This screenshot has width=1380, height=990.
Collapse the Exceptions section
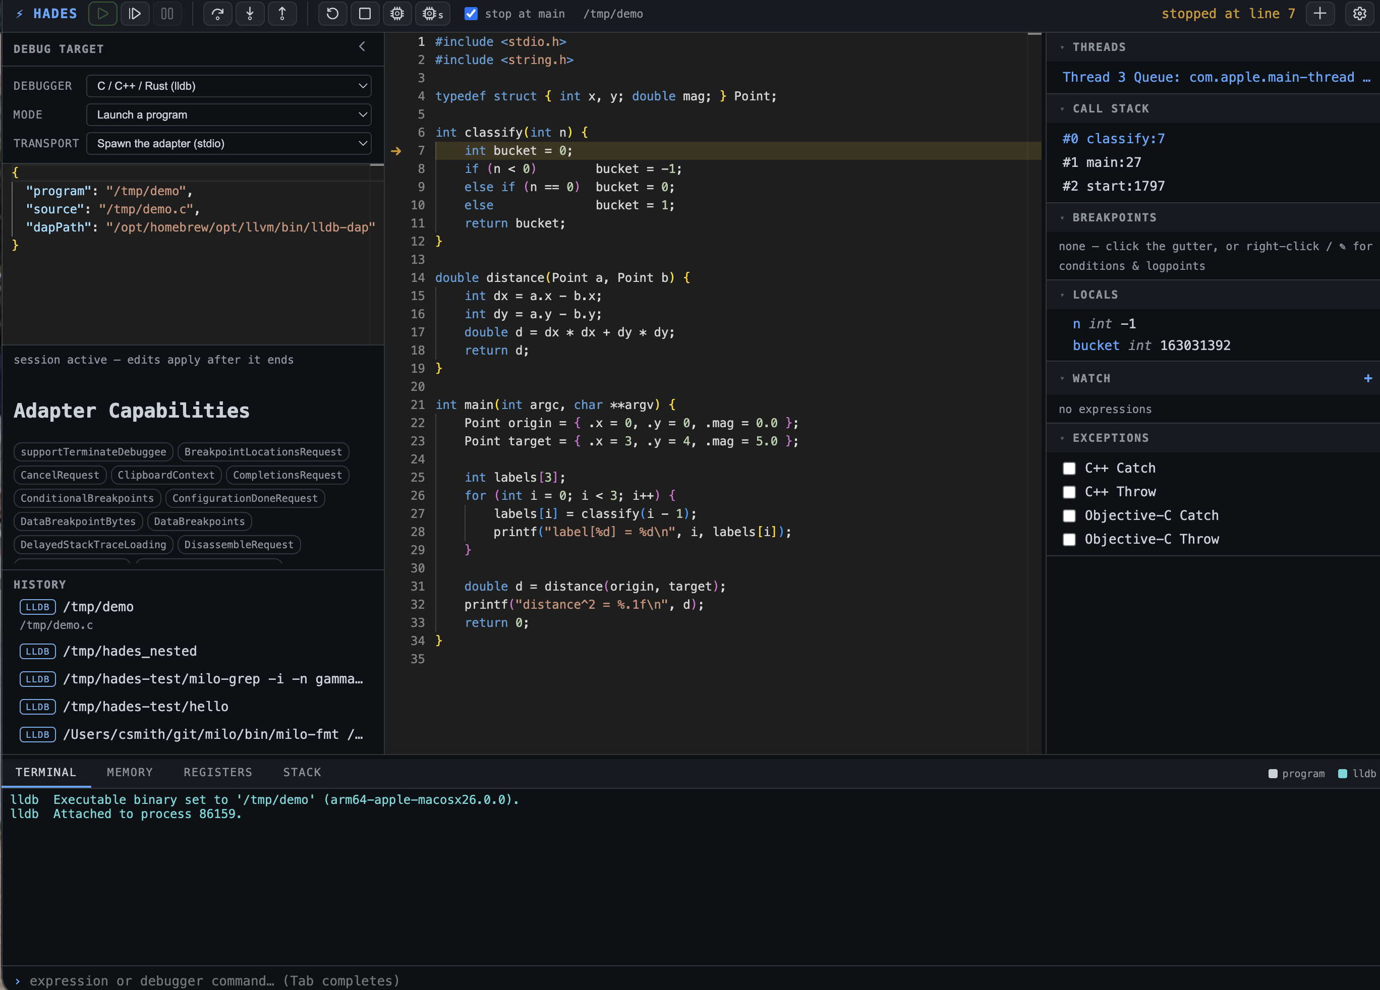pyautogui.click(x=1062, y=438)
